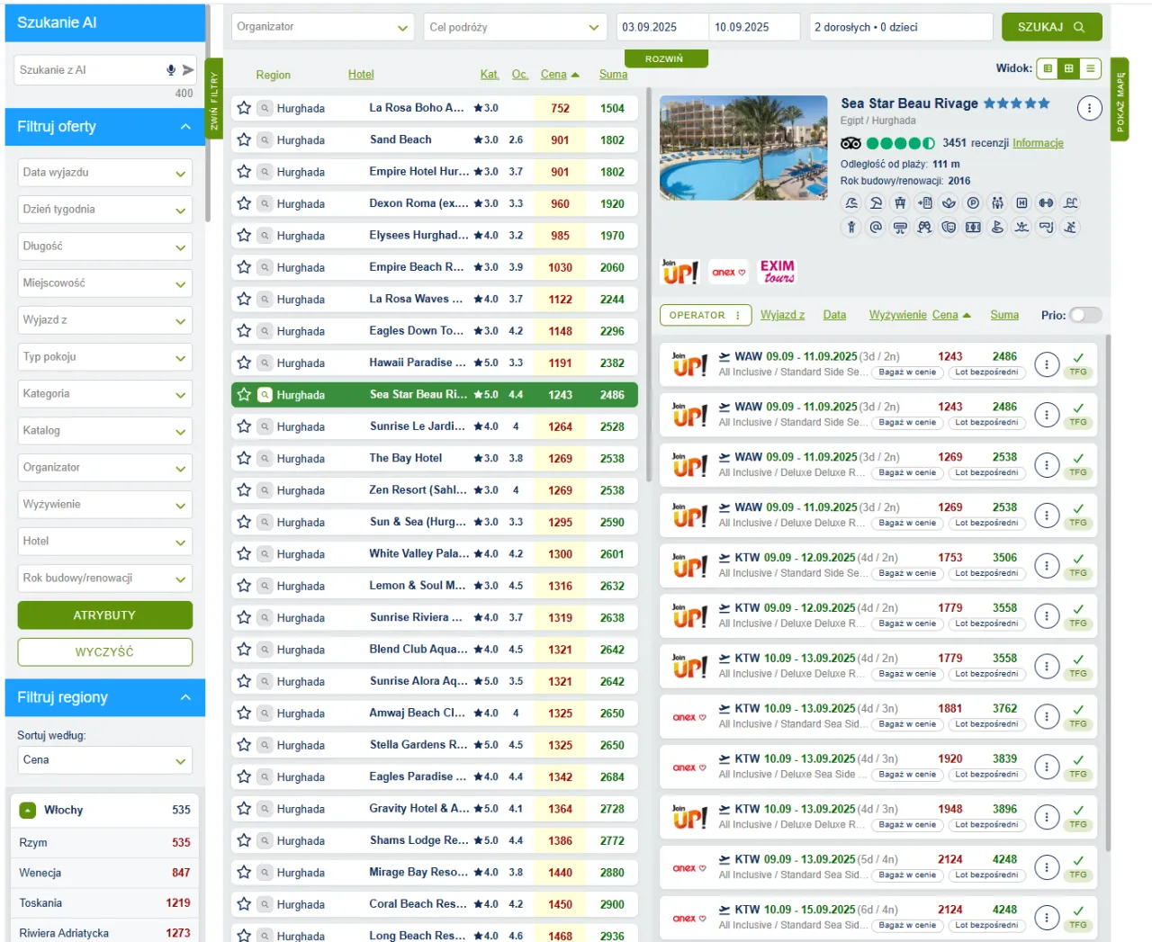Viewport: 1152px width, 942px height.
Task: Click the magnifier icon beside Dexon Roma
Action: coord(265,204)
